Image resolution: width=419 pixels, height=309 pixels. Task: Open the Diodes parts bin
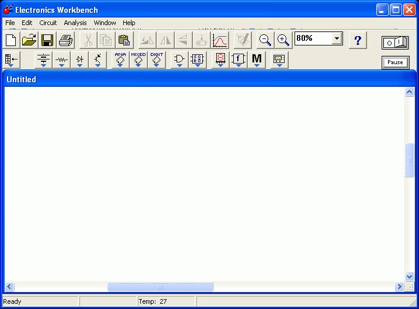[79, 60]
